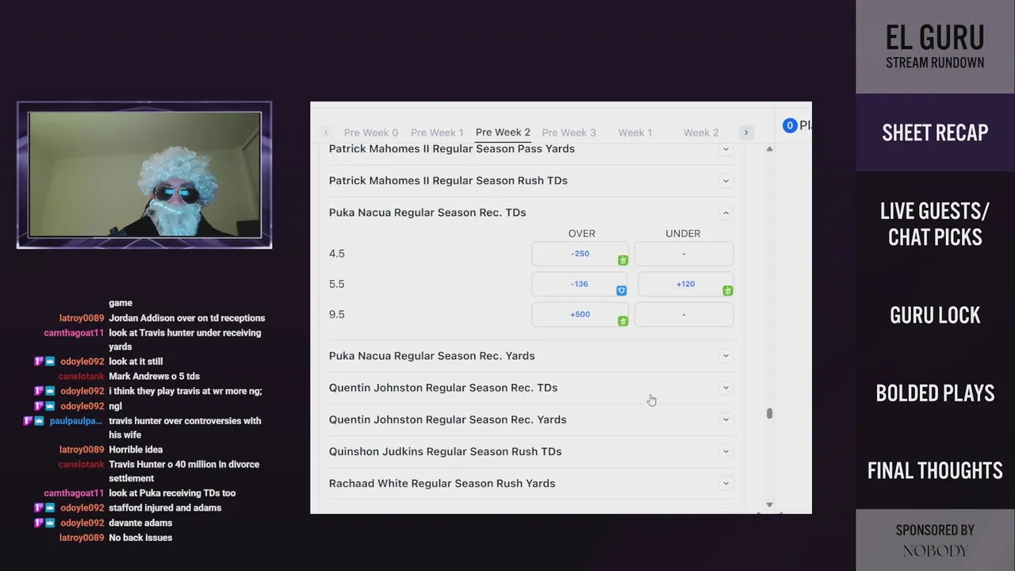Click the scrollbar down arrow
The height and width of the screenshot is (571, 1015).
pyautogui.click(x=769, y=504)
